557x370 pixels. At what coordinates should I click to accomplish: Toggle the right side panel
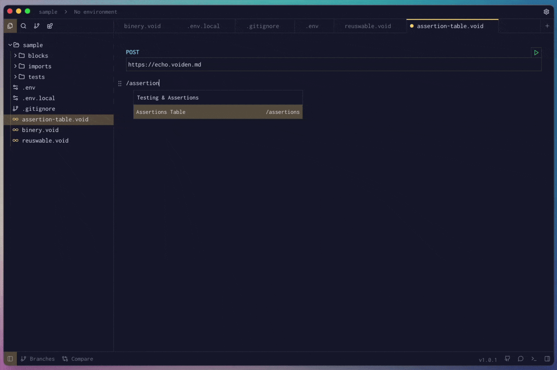tap(547, 359)
